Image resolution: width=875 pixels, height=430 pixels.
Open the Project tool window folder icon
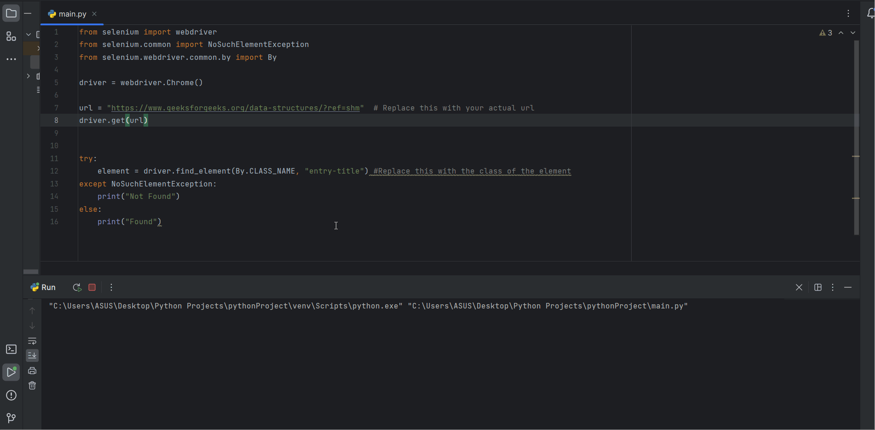pos(11,13)
